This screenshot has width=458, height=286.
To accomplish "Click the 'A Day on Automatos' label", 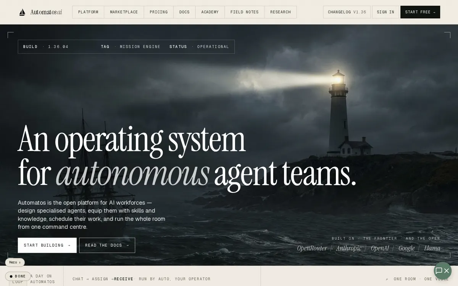I will point(42,279).
